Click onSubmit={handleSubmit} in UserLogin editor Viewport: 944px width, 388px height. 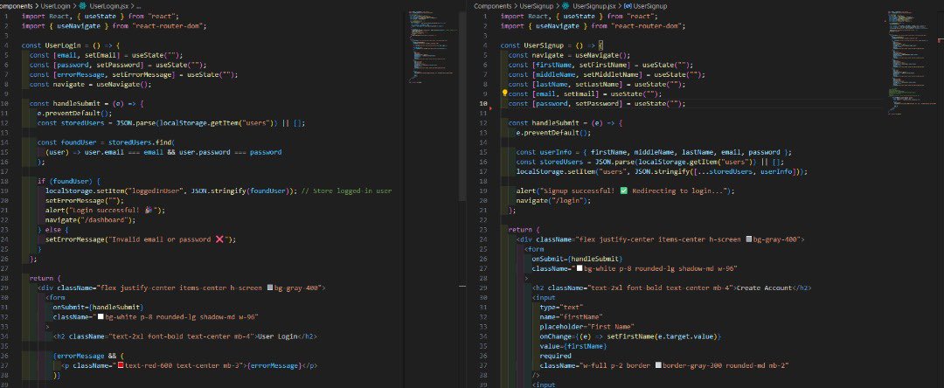[x=98, y=308]
